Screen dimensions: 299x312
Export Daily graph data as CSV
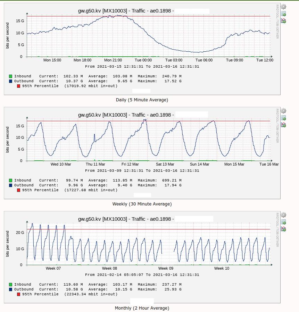pos(283,14)
